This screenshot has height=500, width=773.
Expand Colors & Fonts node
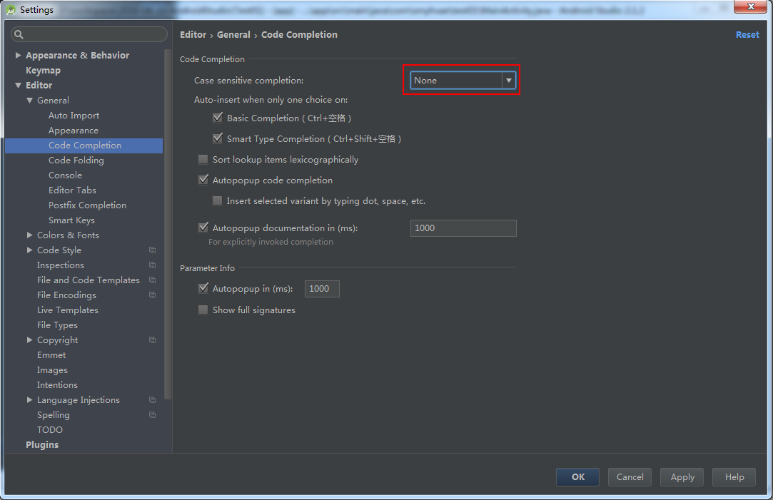pos(29,235)
